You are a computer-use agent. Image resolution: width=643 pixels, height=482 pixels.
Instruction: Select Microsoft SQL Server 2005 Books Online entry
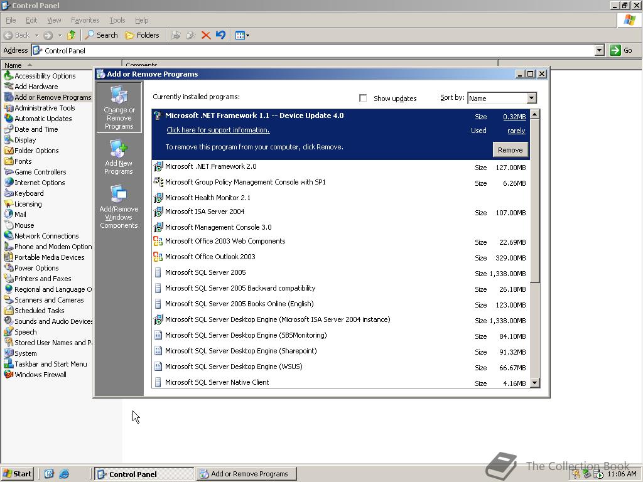click(340, 304)
